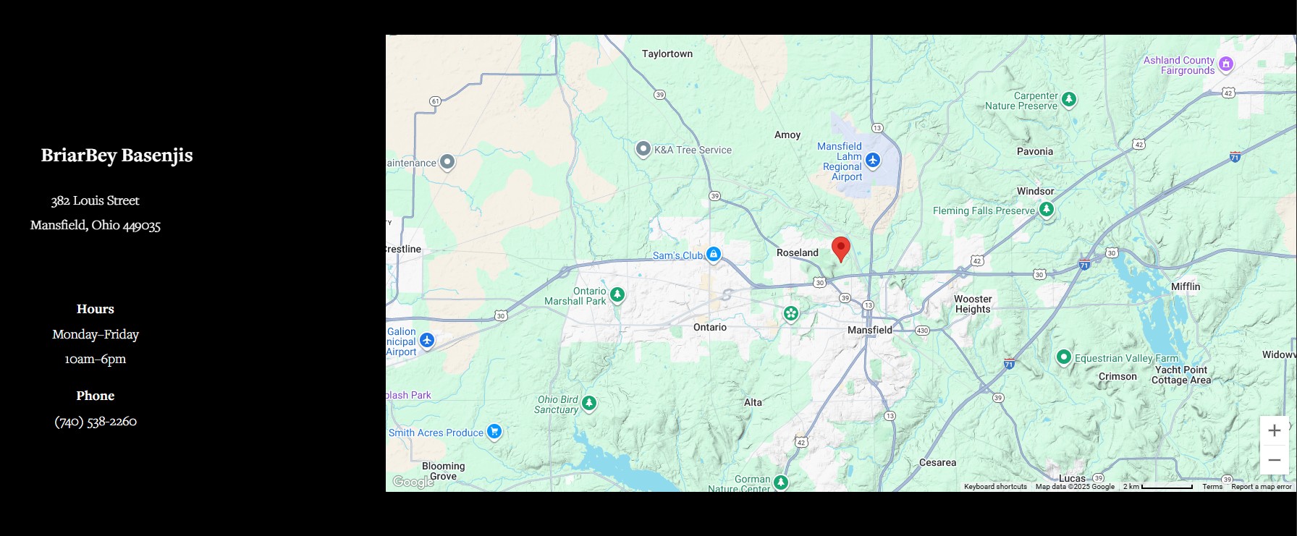Select the Ohio Bird Sanctuary icon

(590, 403)
